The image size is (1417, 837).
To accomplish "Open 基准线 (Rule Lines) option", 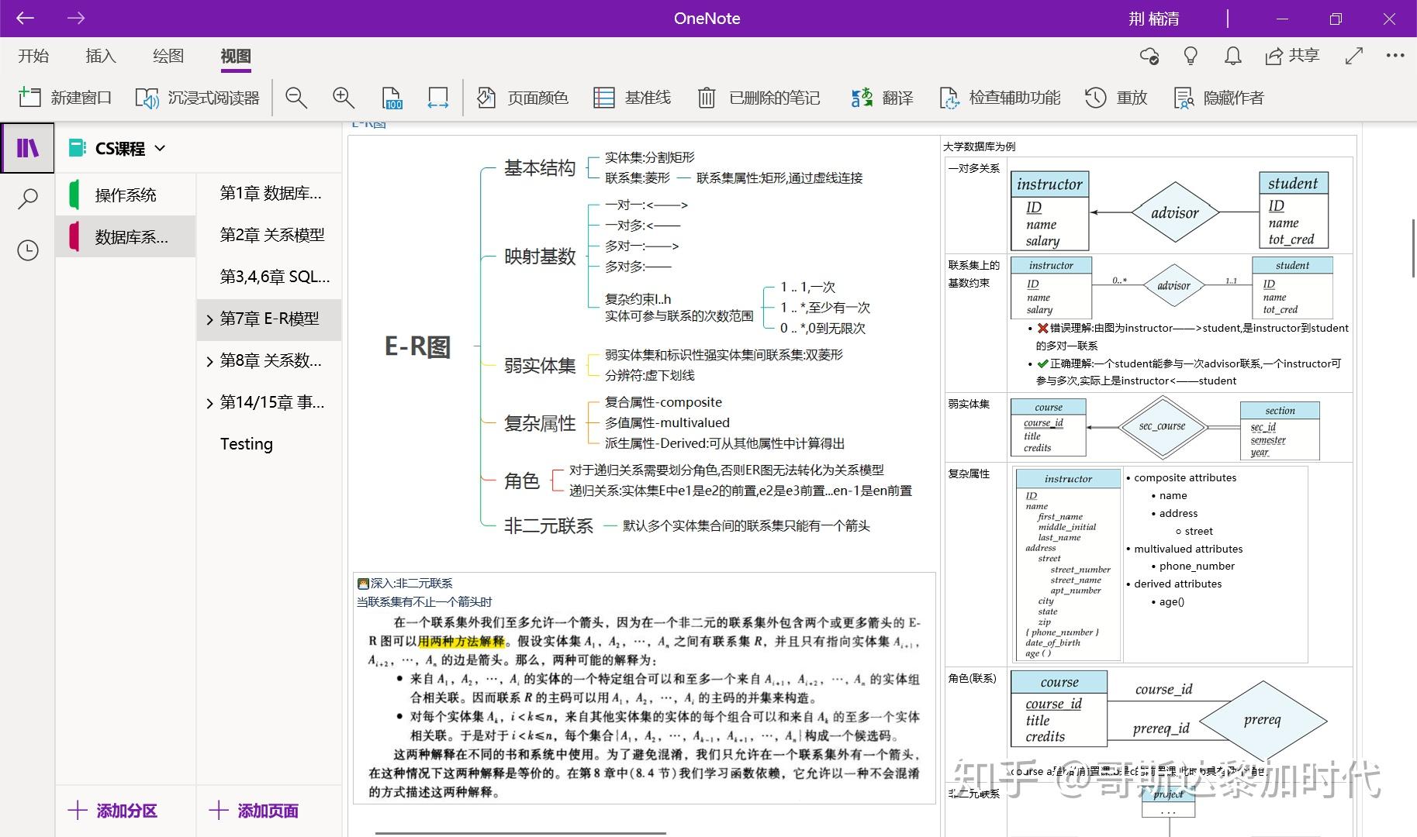I will (632, 98).
